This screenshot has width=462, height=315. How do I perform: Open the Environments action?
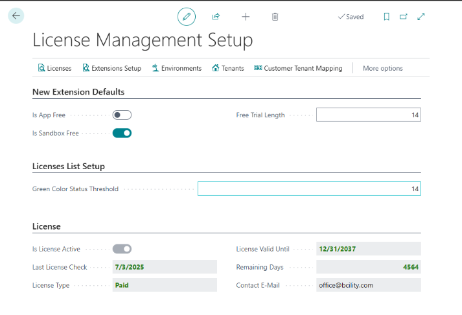point(176,68)
